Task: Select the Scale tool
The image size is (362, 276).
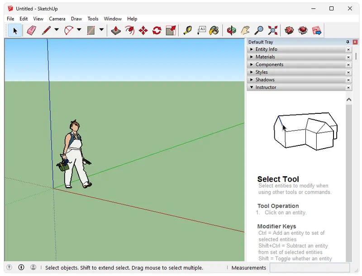Action: tap(171, 31)
